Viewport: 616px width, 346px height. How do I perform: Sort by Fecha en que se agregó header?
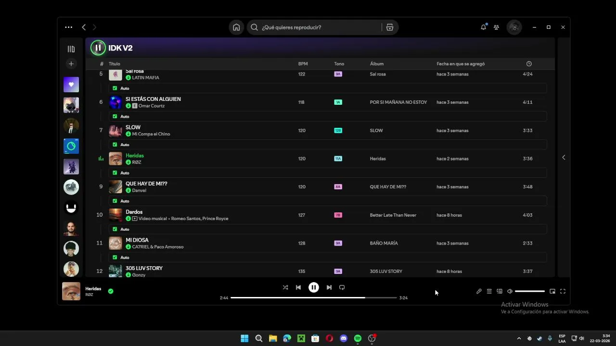coord(461,64)
